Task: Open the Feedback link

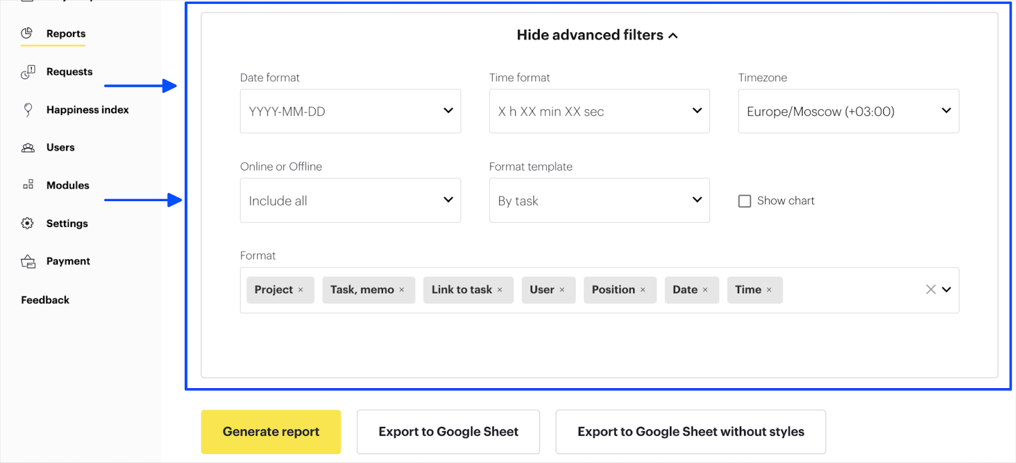Action: pyautogui.click(x=45, y=300)
